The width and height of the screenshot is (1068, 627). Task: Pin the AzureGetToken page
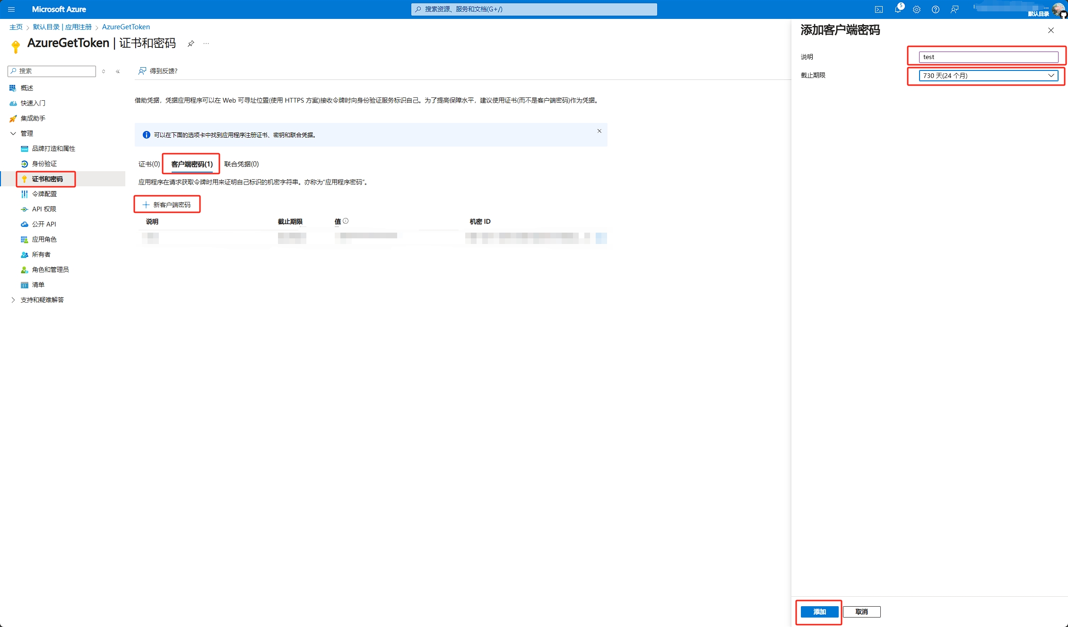tap(191, 44)
